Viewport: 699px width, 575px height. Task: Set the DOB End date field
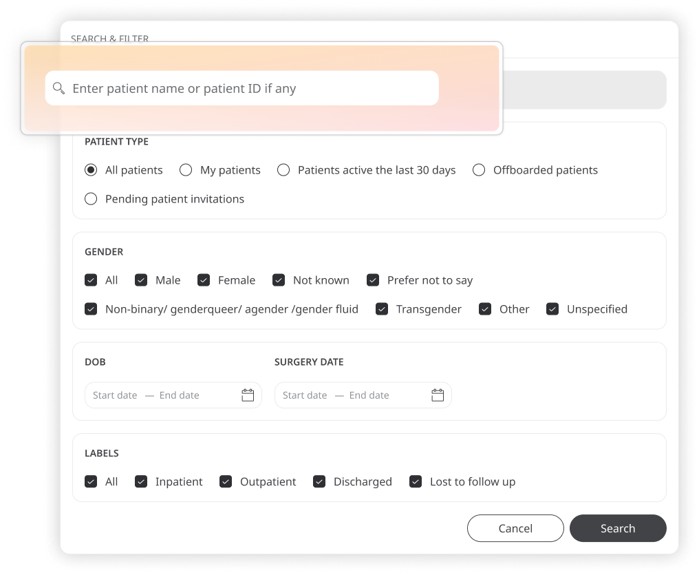(x=179, y=395)
